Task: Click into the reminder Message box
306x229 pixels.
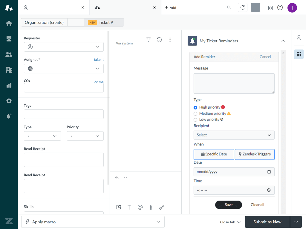Action: [x=234, y=83]
